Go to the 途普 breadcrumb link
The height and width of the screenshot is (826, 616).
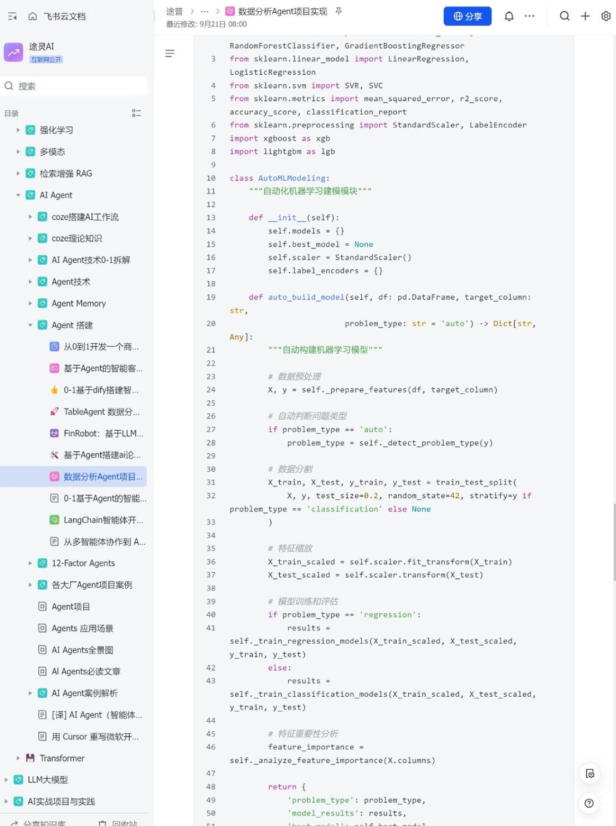174,11
